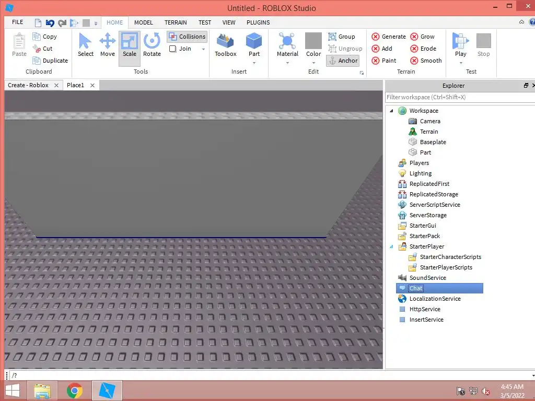Open File Explorer from the taskbar
This screenshot has height=401, width=535.
[42, 391]
